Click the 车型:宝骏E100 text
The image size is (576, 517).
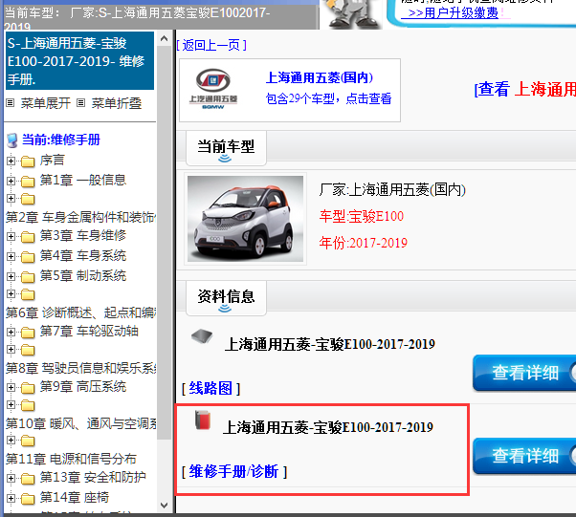click(362, 216)
